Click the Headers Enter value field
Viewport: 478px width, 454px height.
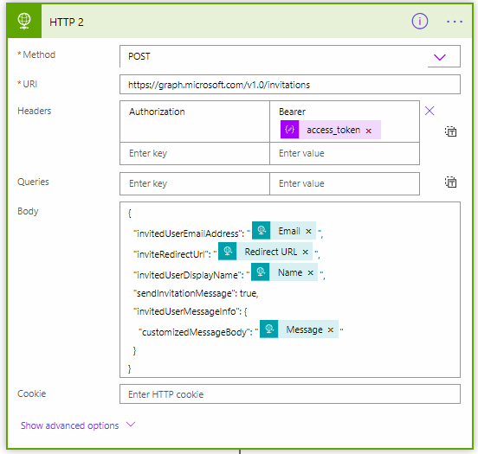(x=345, y=153)
